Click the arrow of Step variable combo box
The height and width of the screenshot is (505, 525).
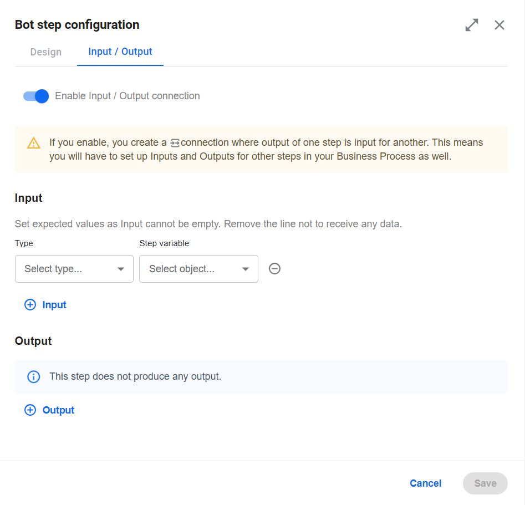click(x=246, y=269)
